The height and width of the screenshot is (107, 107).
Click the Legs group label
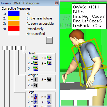(31, 92)
